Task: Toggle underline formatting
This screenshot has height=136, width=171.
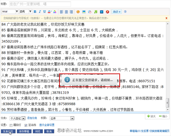Action: pos(44,12)
